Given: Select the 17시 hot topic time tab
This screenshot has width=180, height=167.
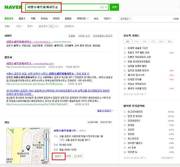Looking at the screenshot, I should point(153,42).
